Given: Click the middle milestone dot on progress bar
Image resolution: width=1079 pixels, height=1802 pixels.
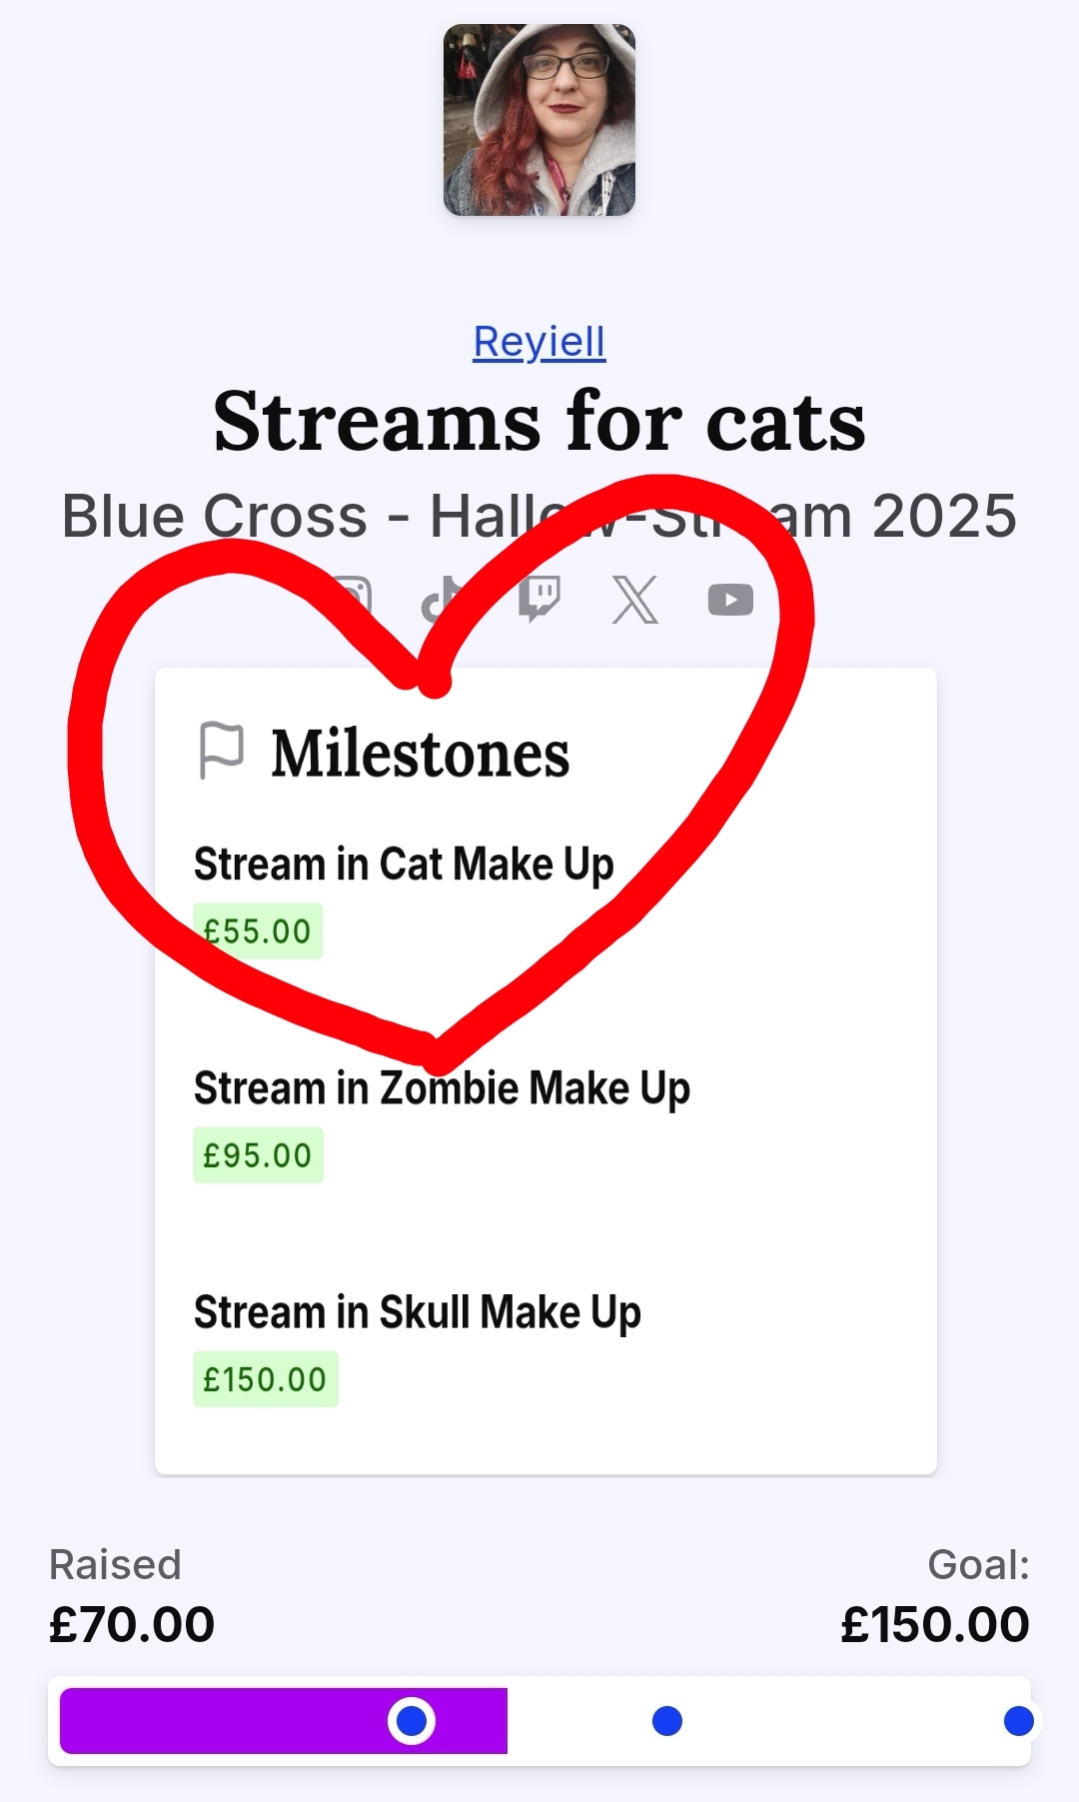Looking at the screenshot, I should coord(667,1721).
